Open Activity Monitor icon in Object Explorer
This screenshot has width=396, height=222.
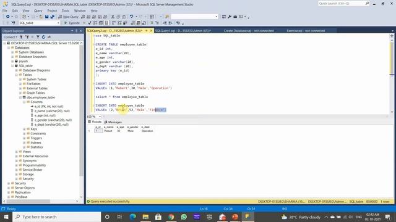[49, 37]
